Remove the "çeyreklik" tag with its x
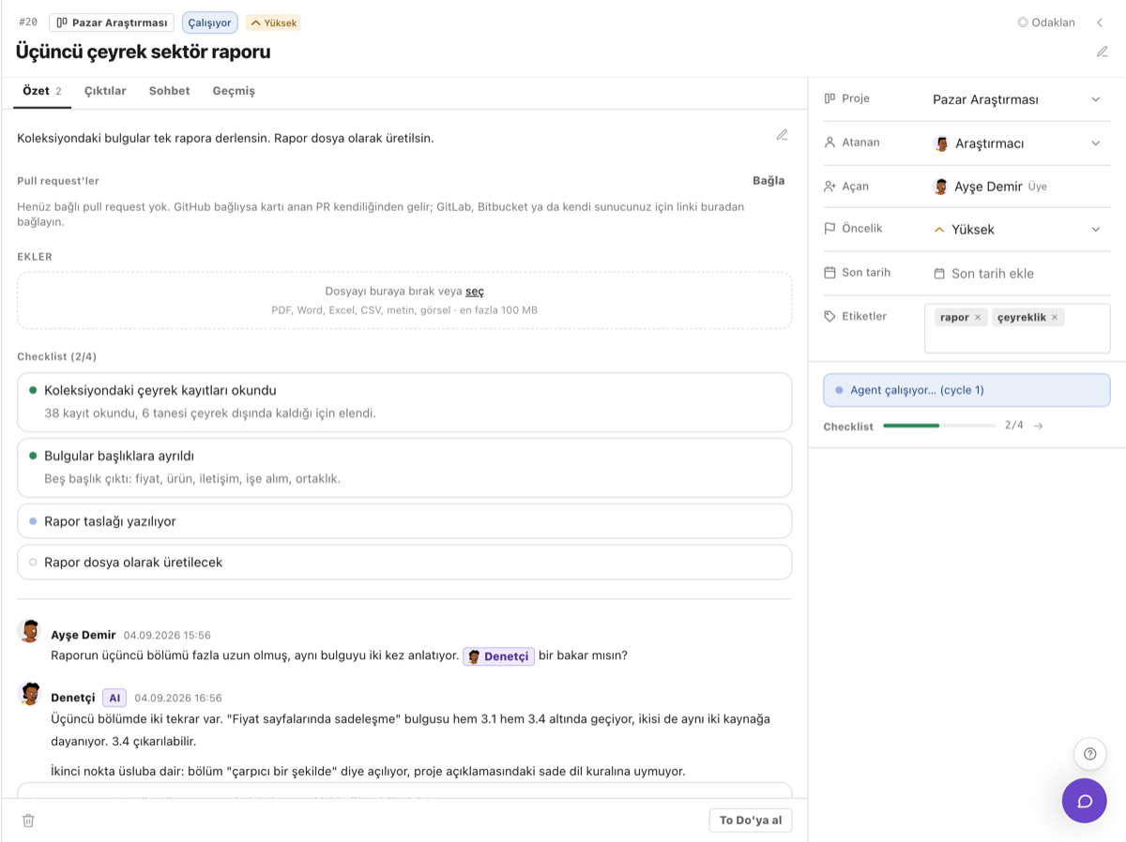Viewport: 1126px width, 842px height. pos(1055,317)
